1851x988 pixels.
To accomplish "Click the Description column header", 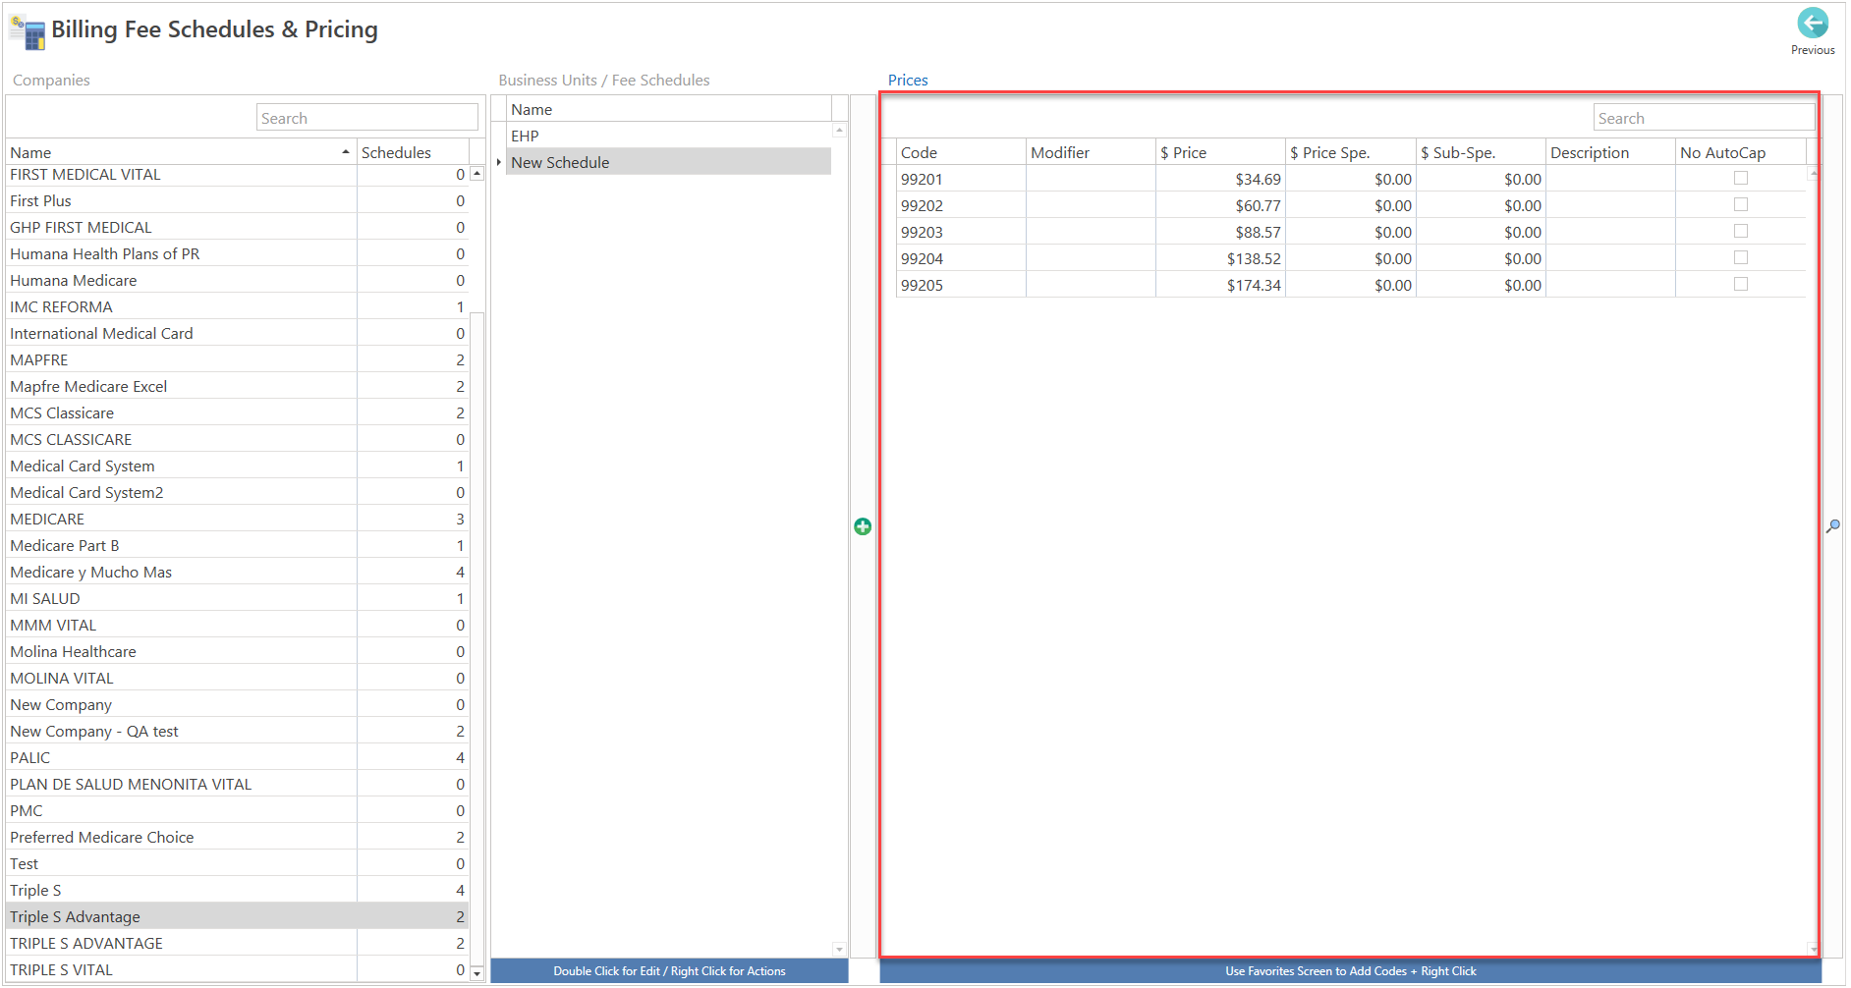I will point(1610,152).
